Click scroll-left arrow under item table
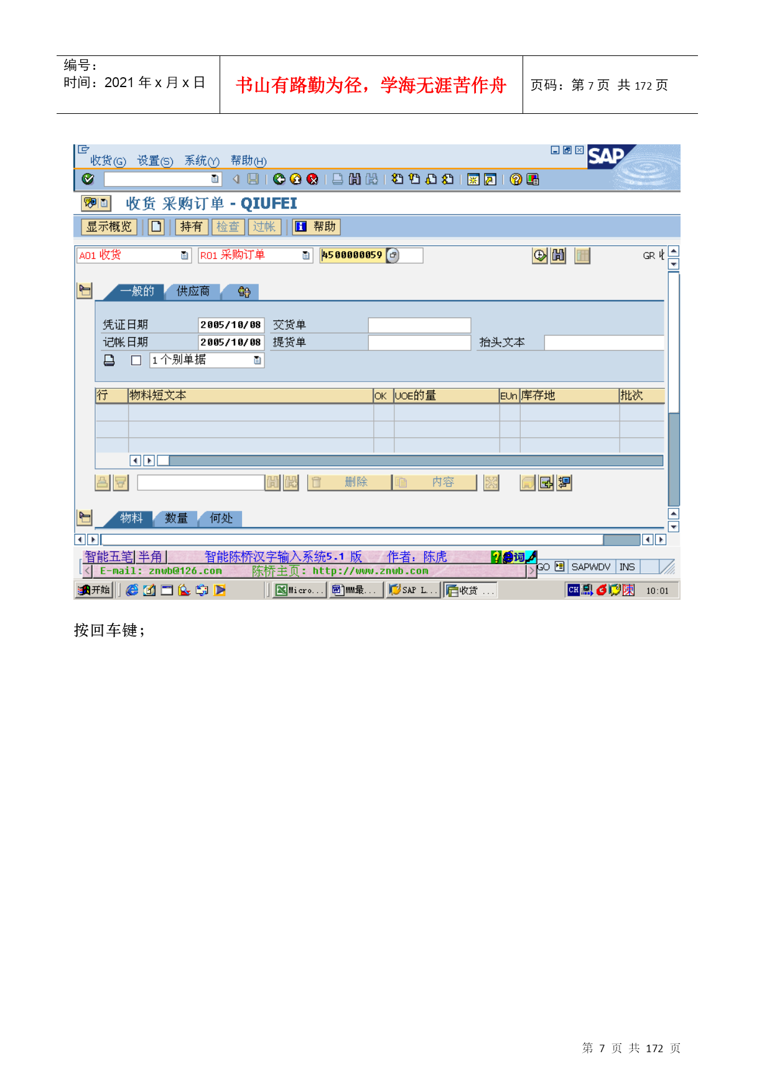 pos(135,460)
